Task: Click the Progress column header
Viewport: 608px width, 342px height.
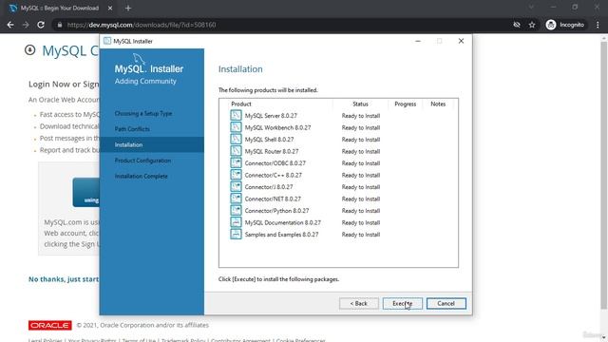Action: click(x=406, y=104)
